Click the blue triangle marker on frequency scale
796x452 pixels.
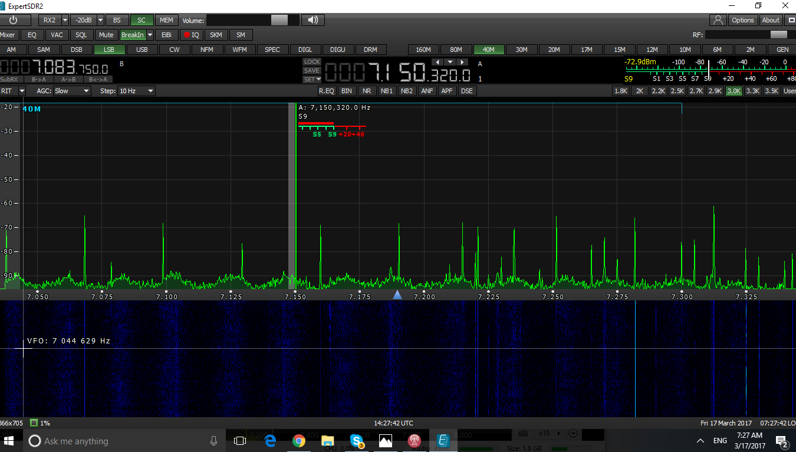tap(397, 295)
